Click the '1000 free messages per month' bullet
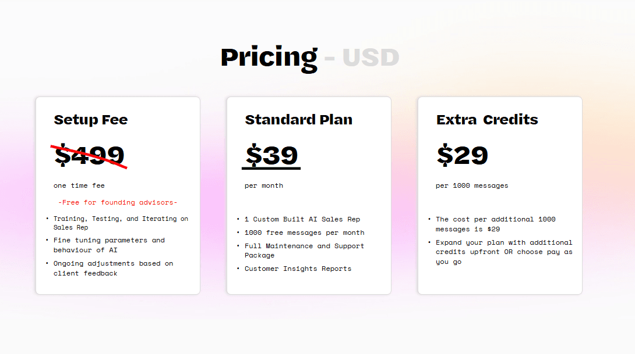 click(304, 233)
